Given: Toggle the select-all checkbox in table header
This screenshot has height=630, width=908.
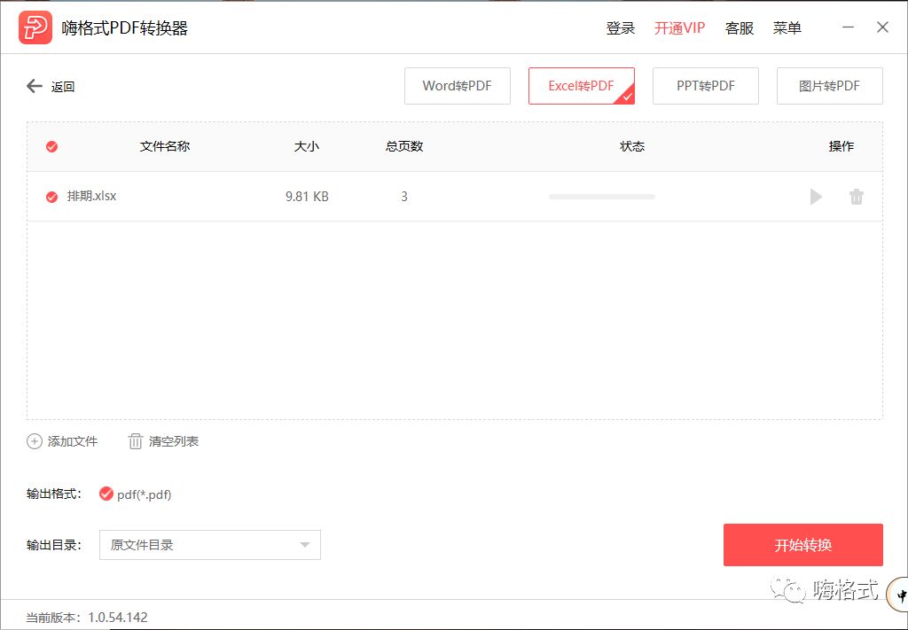Looking at the screenshot, I should (x=51, y=146).
